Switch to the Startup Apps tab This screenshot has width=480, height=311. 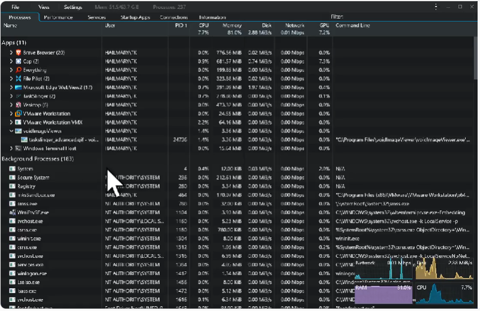coord(136,17)
